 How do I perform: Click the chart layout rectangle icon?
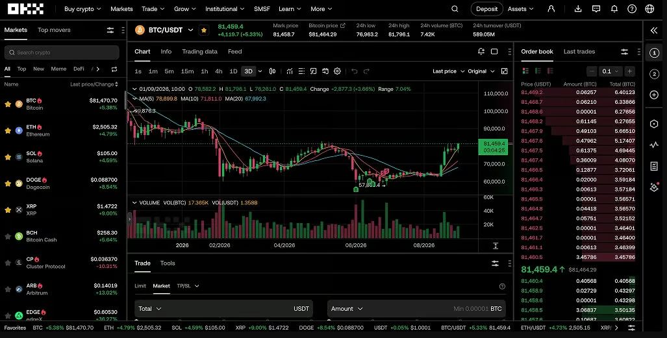[494, 51]
